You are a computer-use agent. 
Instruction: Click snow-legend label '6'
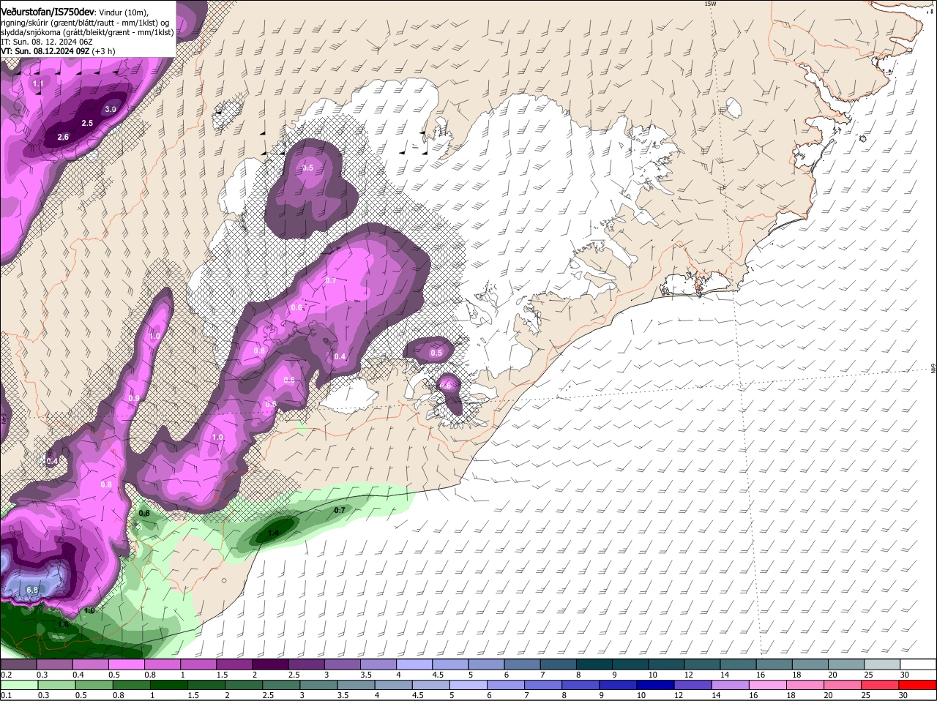tap(507, 675)
